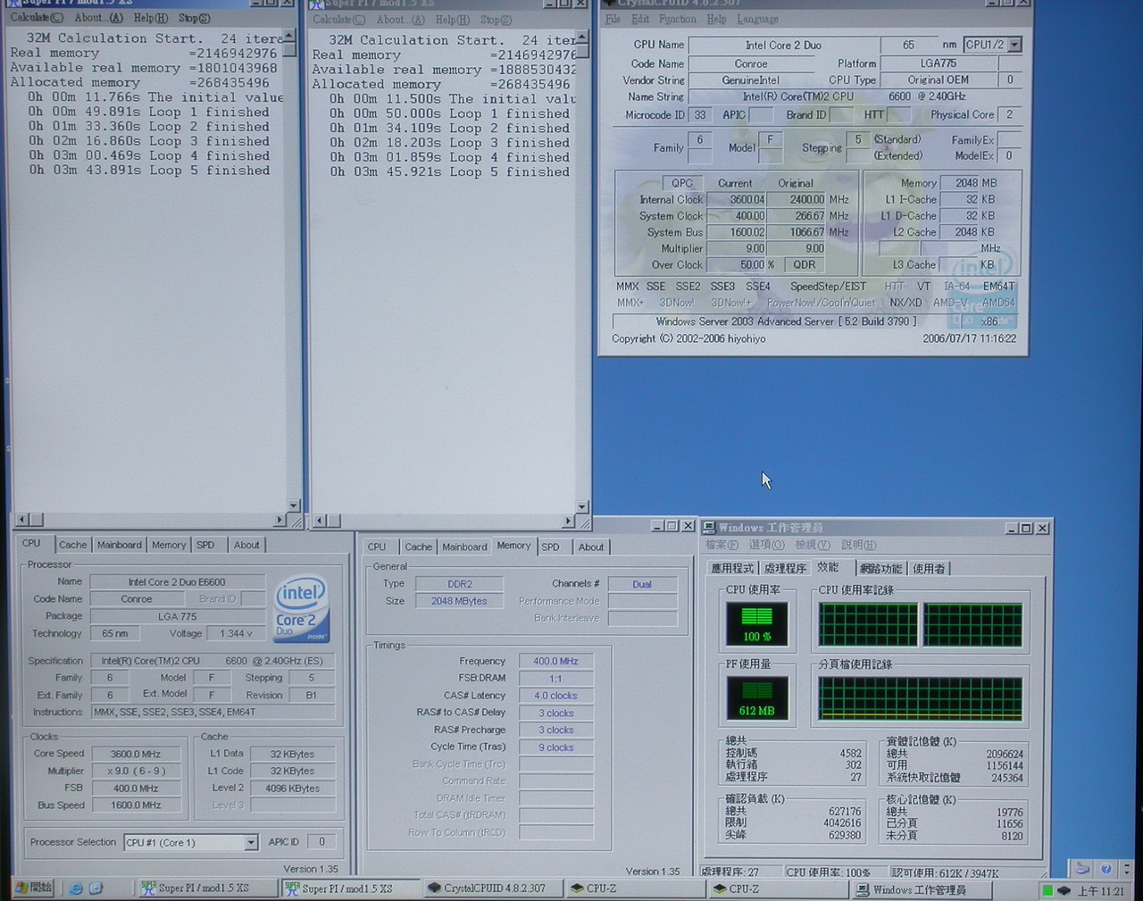Screen dimensions: 1143x901
Task: Click the green system tray icon
Action: click(x=1047, y=890)
